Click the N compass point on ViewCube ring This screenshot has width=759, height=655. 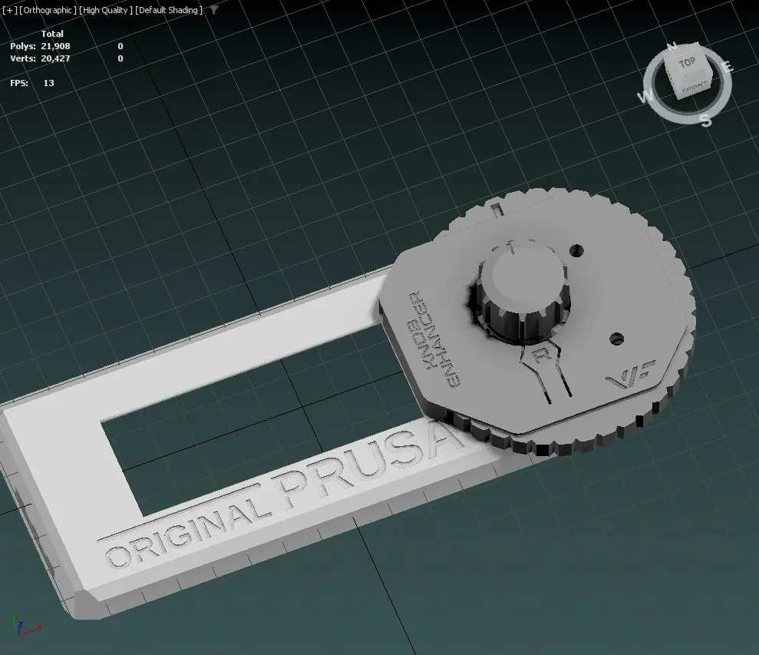[672, 47]
